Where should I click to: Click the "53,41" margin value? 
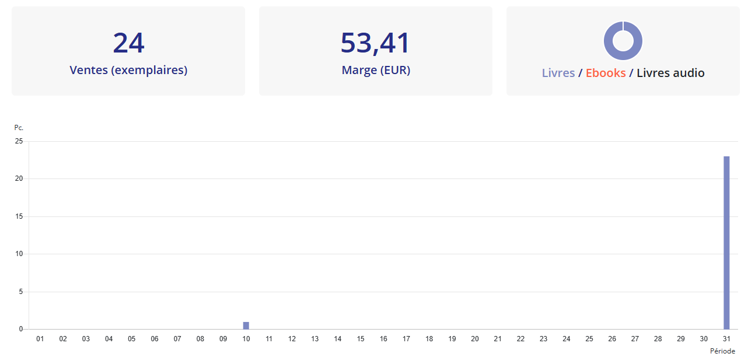(376, 43)
